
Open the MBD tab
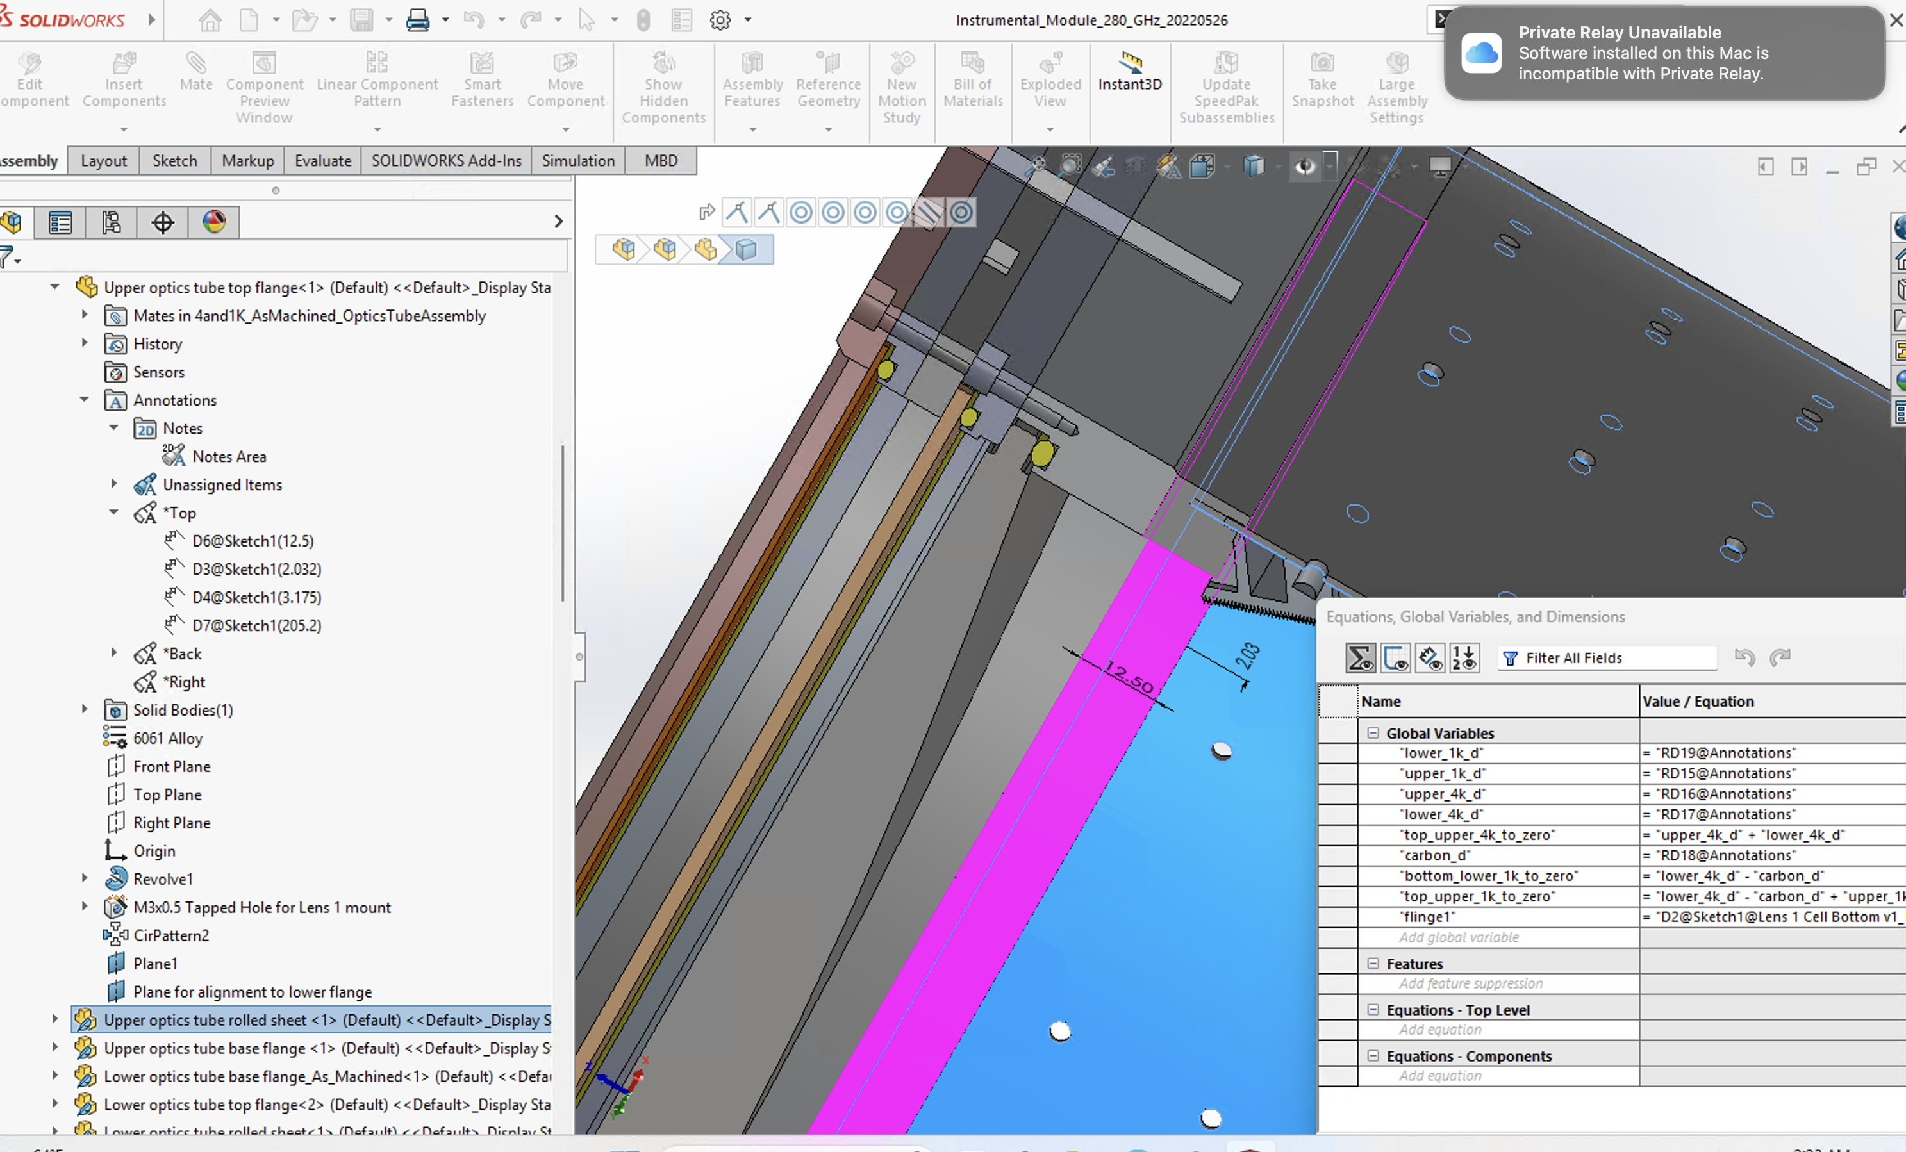(661, 161)
